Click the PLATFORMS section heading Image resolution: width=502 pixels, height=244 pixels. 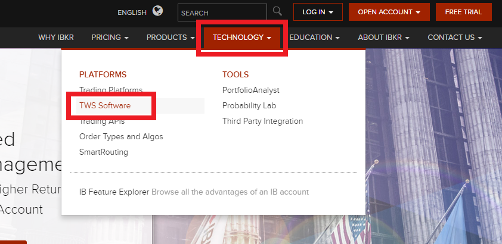click(x=103, y=75)
